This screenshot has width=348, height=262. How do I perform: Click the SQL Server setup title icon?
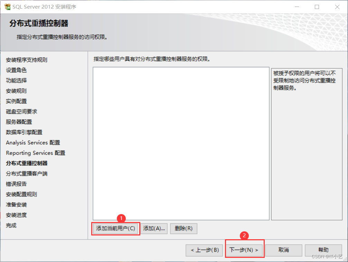7,7
